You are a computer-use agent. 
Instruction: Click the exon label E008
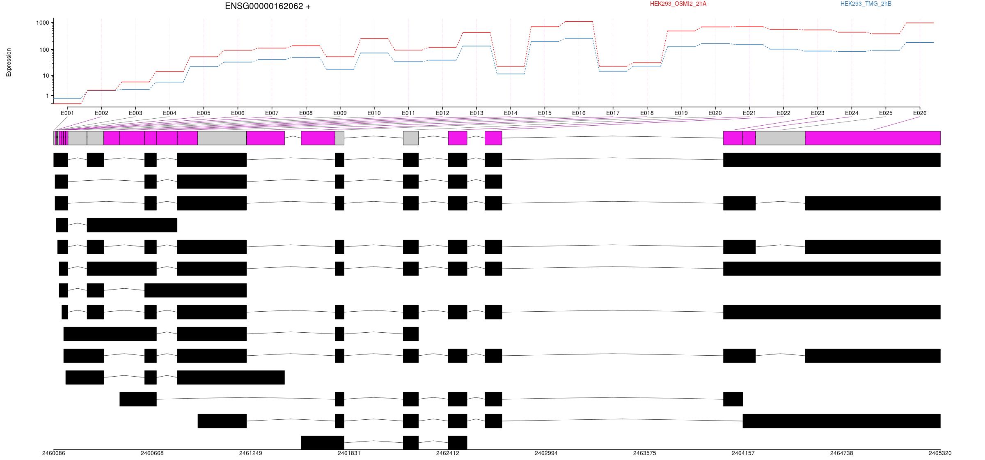coord(306,113)
